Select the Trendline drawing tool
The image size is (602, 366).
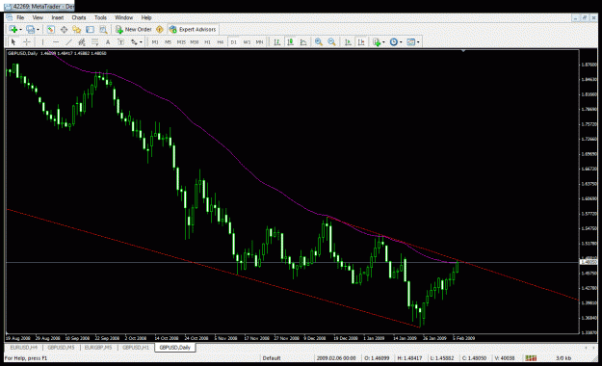68,41
